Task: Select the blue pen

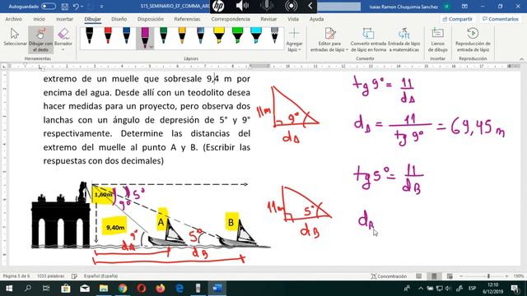Action: click(126, 36)
